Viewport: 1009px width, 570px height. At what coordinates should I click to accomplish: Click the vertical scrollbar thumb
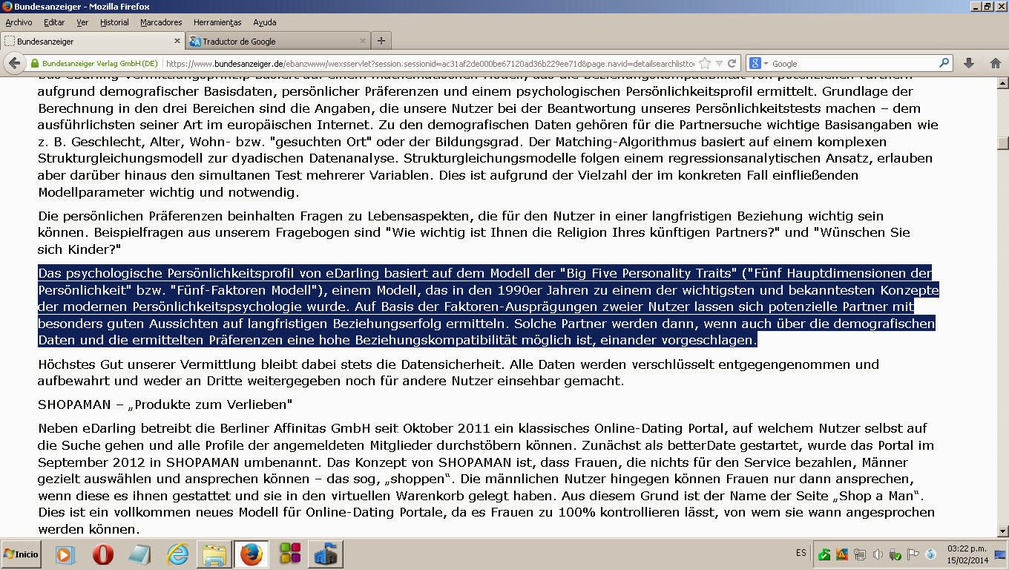click(1003, 143)
